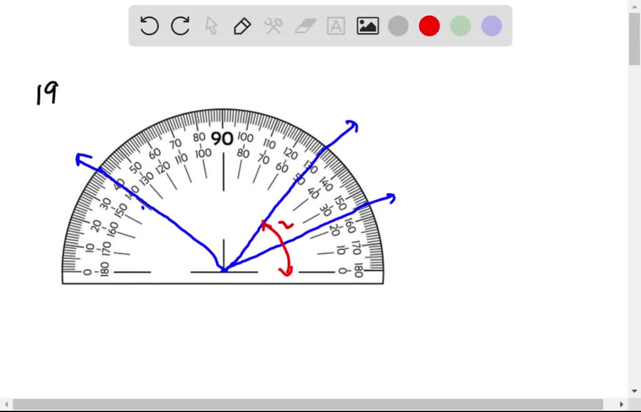Select the gray color swatch
The height and width of the screenshot is (412, 641).
click(398, 26)
